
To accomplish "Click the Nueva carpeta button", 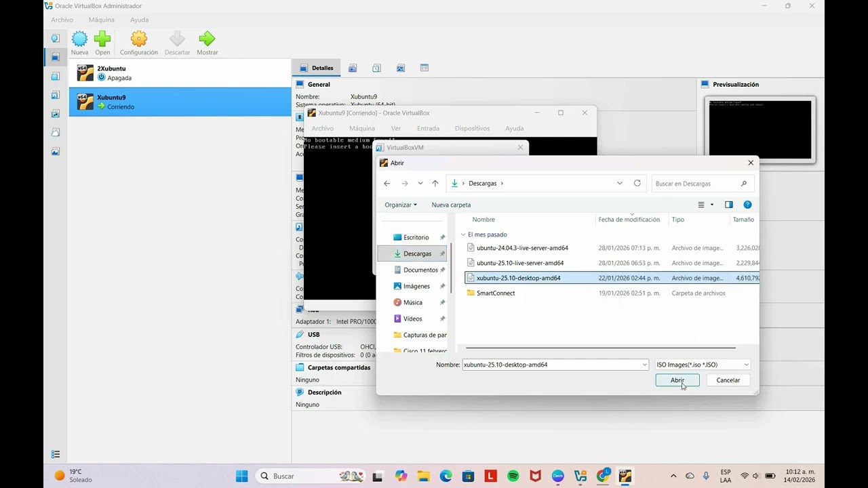I will 451,205.
